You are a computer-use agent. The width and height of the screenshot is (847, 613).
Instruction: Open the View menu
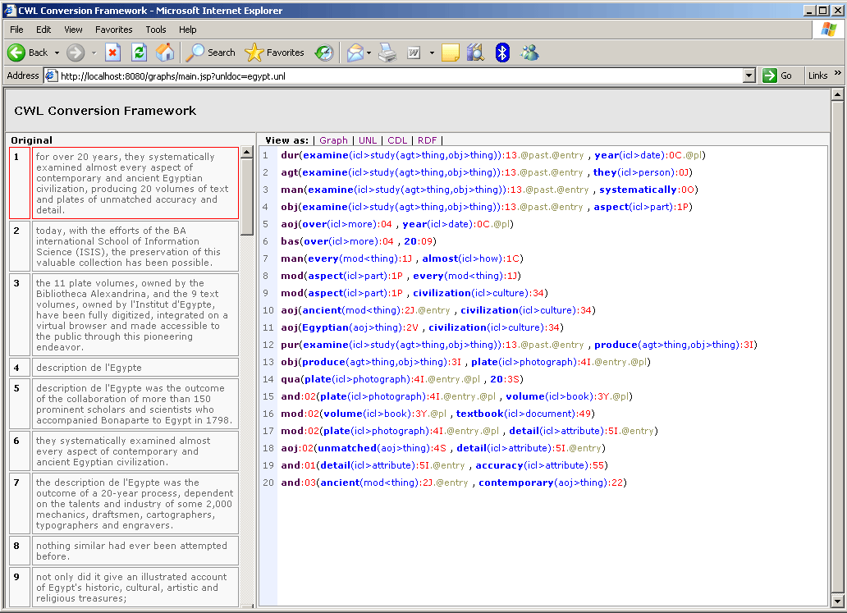(x=73, y=30)
